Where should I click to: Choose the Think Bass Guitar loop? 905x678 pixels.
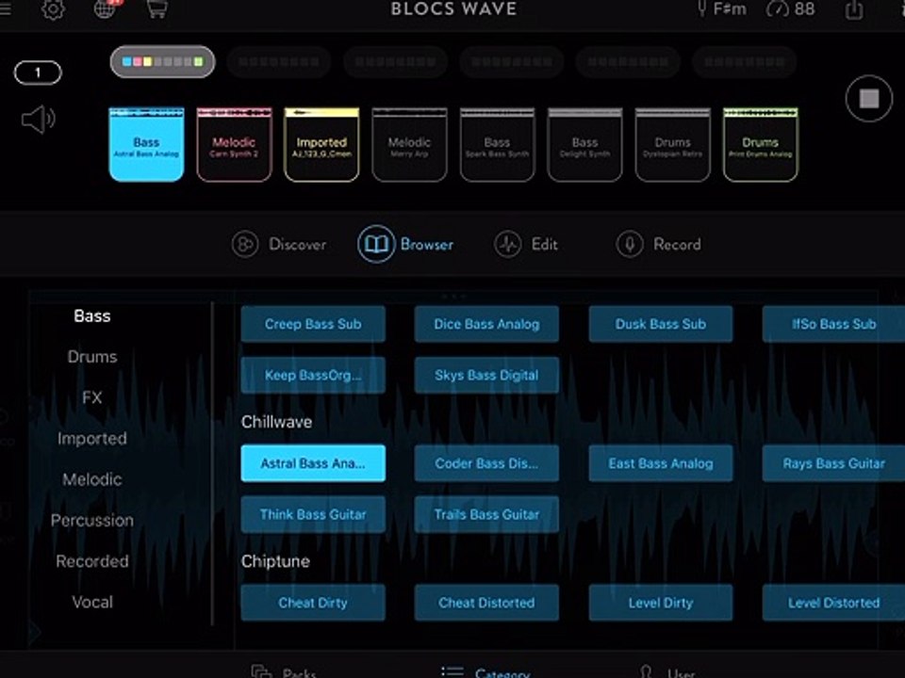pos(313,514)
